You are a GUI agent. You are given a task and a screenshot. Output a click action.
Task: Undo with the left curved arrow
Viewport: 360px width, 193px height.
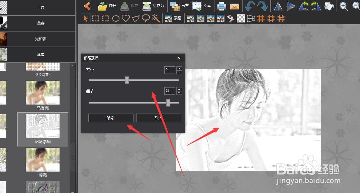pyautogui.click(x=250, y=6)
